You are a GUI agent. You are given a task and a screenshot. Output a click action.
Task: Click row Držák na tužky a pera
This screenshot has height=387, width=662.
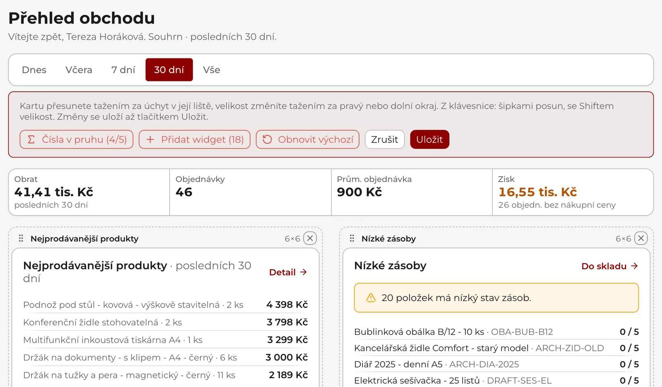165,375
